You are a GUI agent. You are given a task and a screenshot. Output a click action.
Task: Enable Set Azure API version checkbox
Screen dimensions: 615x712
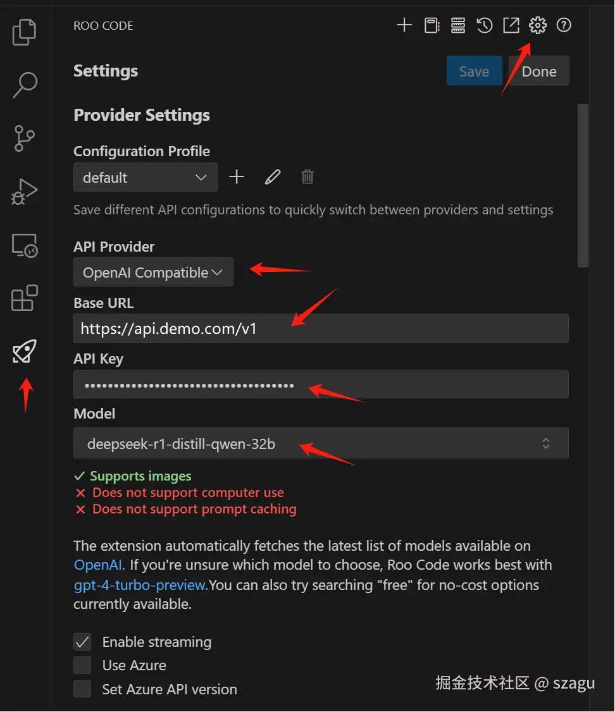(82, 689)
